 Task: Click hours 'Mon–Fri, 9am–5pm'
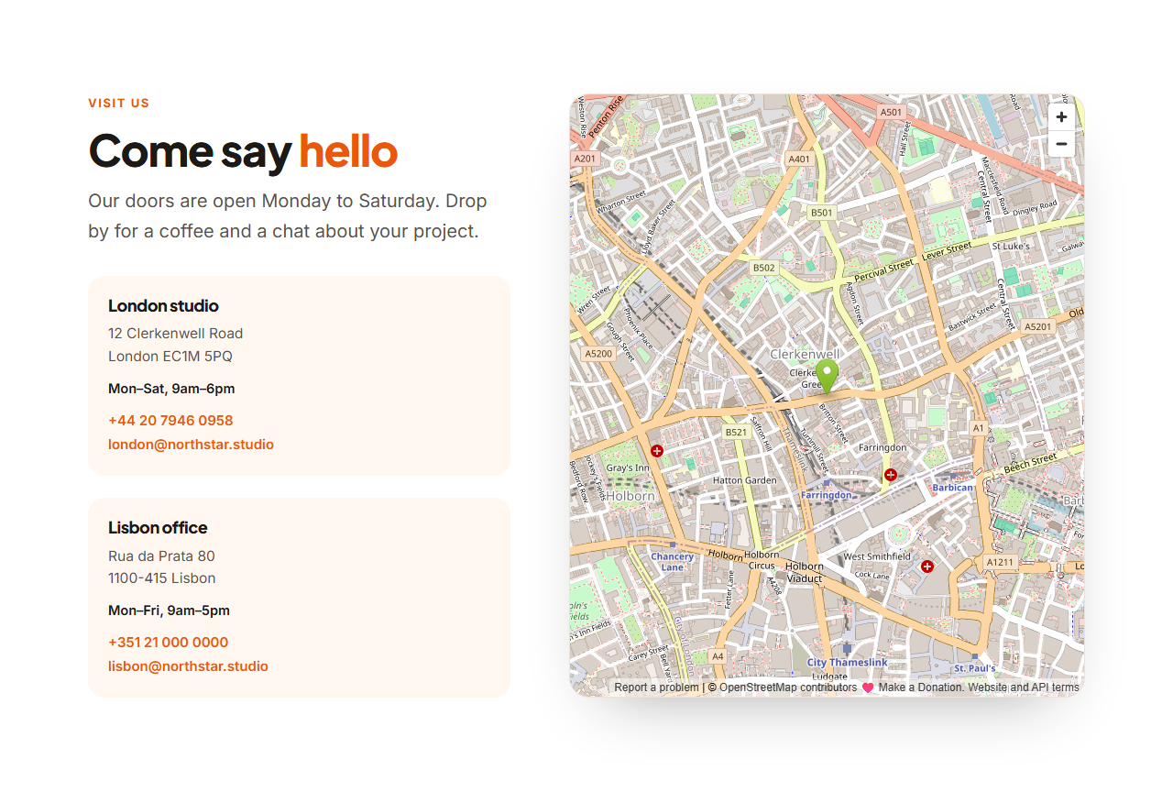[x=169, y=610]
